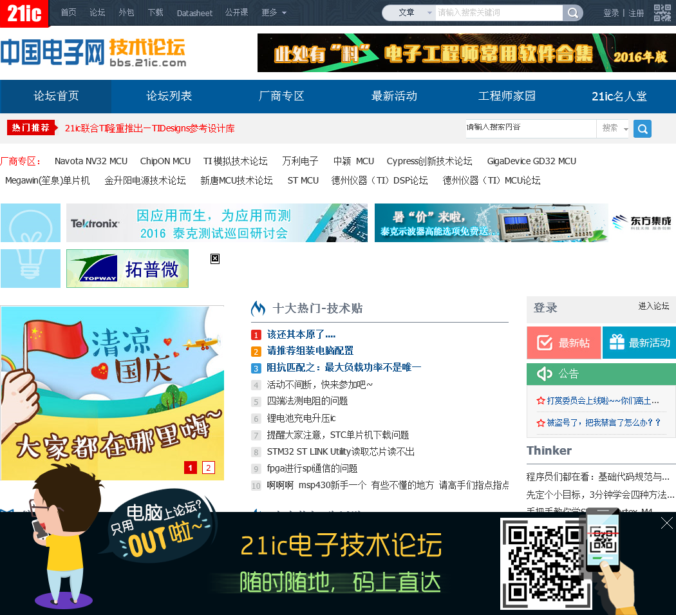This screenshot has height=615, width=676.
Task: Click the 泰克示波器高能选项免费送 banner
Action: tap(491, 223)
